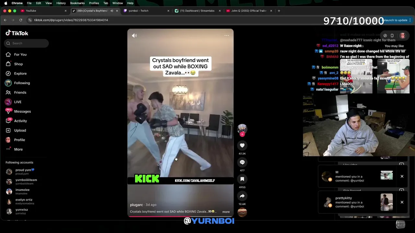Open the thumbnail in prettykitty's notification
The width and height of the screenshot is (415, 233).
tap(386, 202)
